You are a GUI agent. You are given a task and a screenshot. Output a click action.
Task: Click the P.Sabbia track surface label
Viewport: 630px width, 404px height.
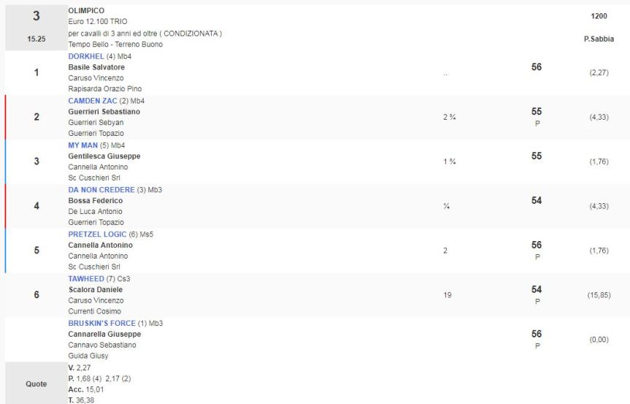[599, 39]
